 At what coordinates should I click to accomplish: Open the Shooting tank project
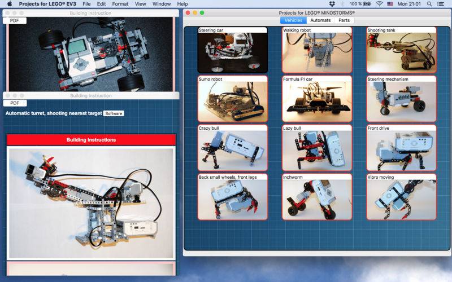401,50
